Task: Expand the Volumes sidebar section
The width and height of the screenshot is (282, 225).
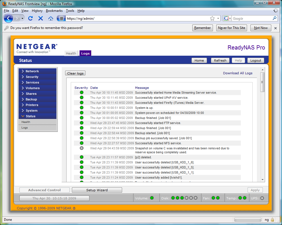Action: tap(38, 88)
